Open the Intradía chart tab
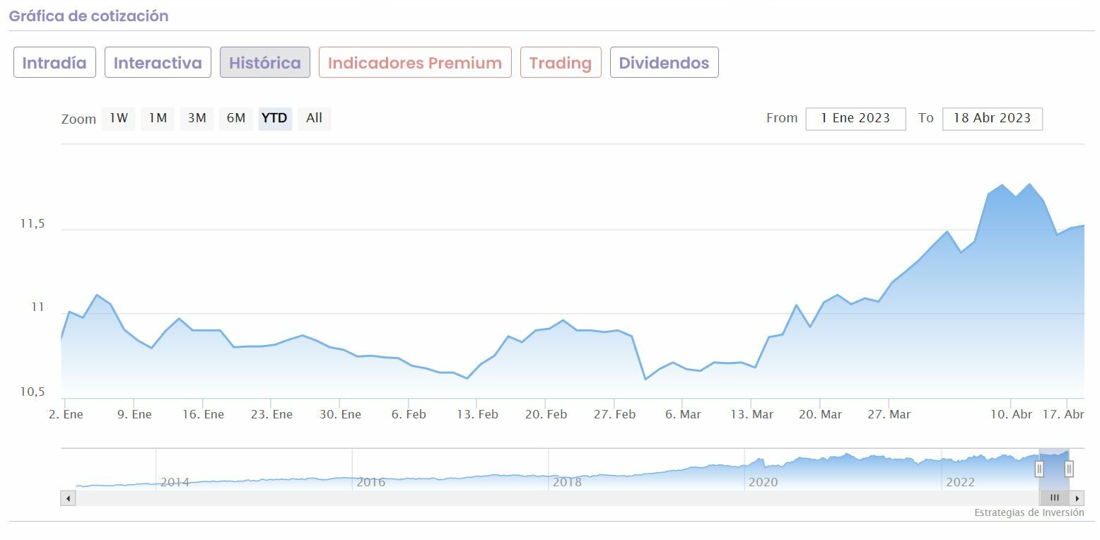This screenshot has width=1100, height=540. 54,63
